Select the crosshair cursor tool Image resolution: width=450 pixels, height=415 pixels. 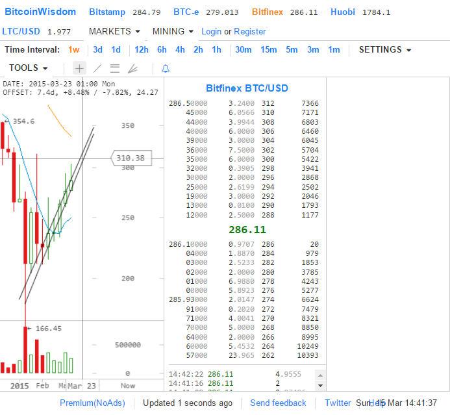(x=79, y=68)
